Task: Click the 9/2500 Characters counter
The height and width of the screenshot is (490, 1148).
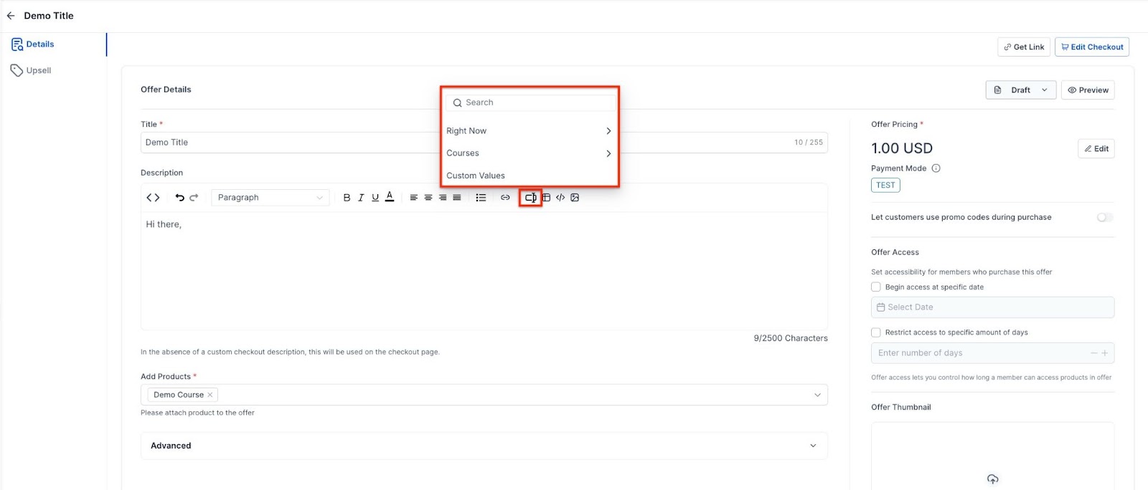Action: (x=791, y=338)
